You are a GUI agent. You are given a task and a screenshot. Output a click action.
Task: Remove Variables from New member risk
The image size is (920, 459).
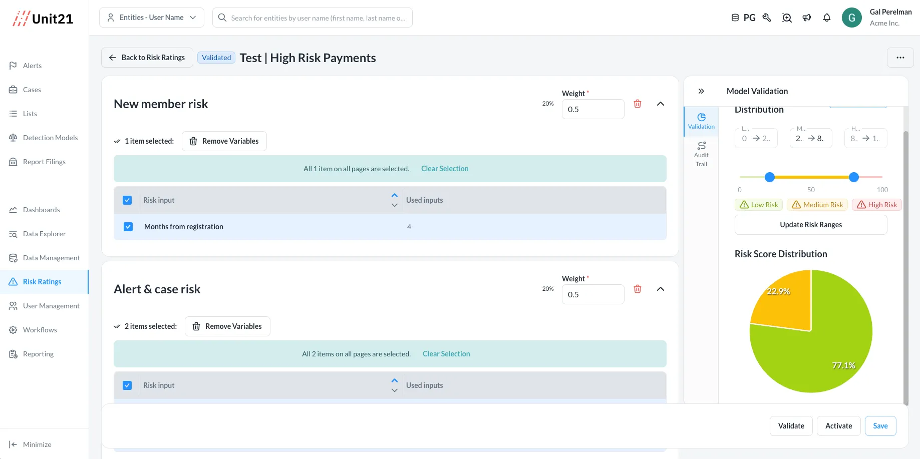pyautogui.click(x=224, y=141)
